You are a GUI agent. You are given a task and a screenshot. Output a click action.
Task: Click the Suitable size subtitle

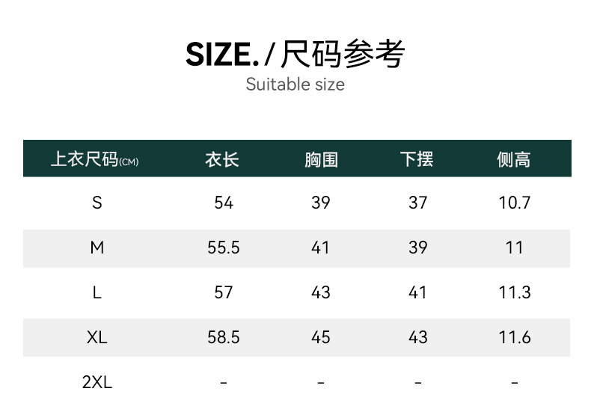(295, 84)
